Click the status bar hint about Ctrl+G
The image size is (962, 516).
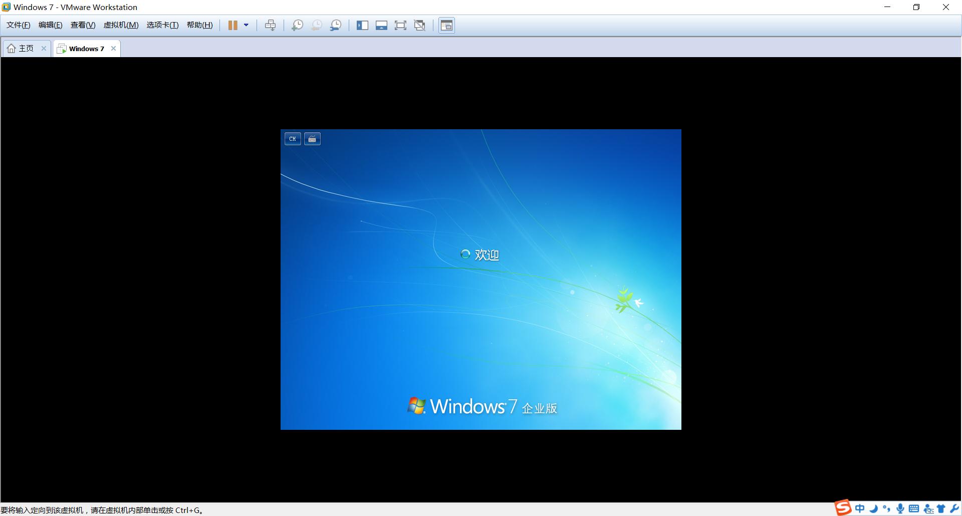(x=102, y=510)
